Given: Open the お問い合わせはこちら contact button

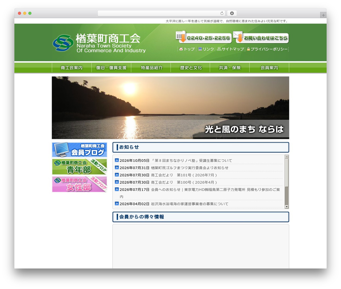Looking at the screenshot, I should [261, 37].
